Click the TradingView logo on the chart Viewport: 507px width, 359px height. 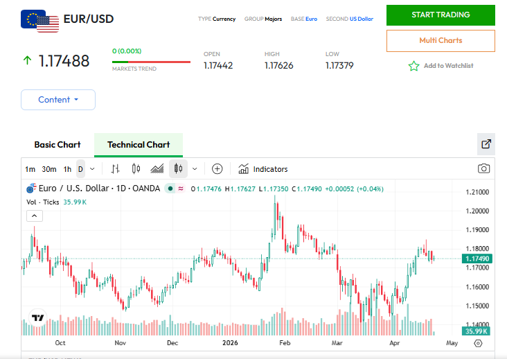coord(38,318)
